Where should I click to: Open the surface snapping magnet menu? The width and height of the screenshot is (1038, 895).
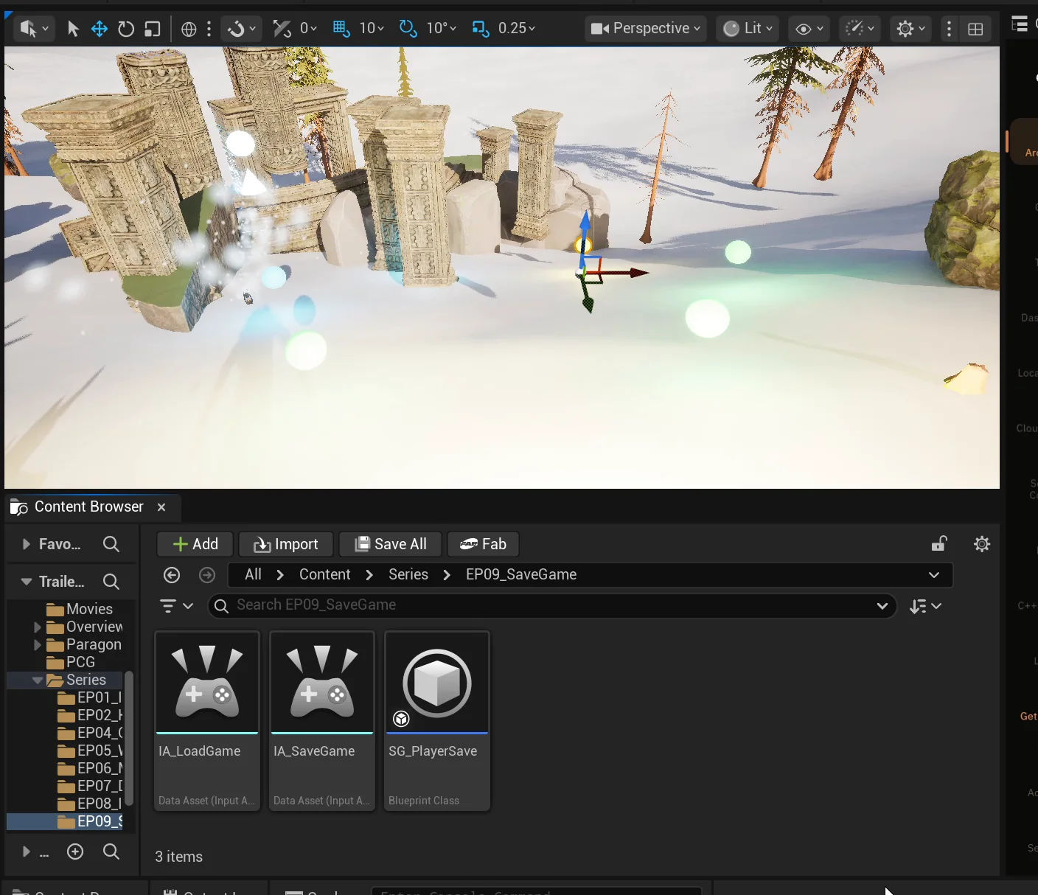(x=242, y=29)
